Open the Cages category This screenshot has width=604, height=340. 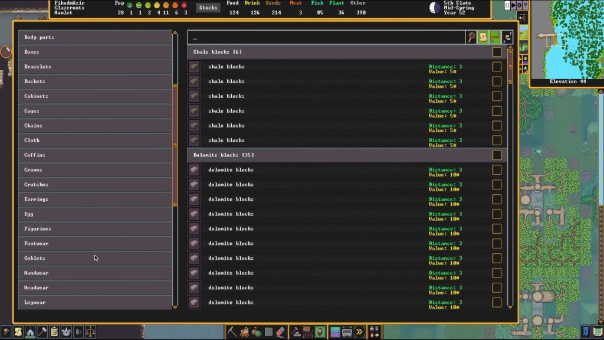point(95,111)
